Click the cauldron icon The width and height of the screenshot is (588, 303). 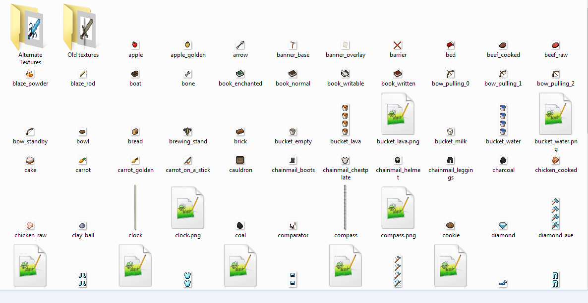pos(240,160)
